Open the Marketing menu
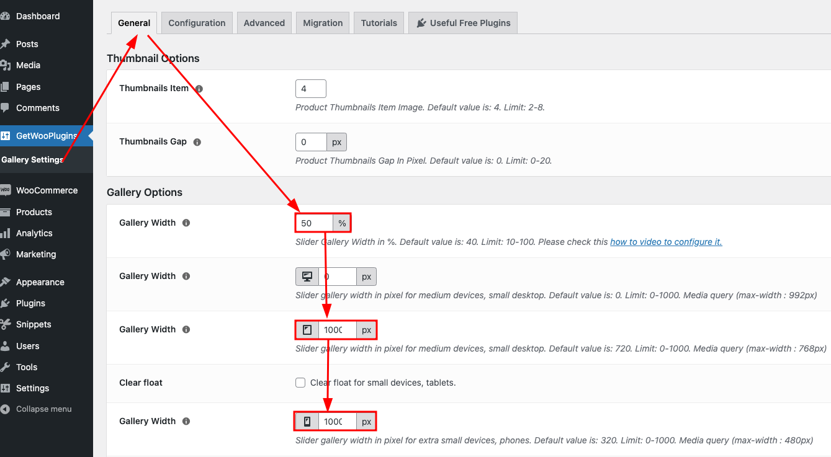This screenshot has width=831, height=457. click(x=47, y=254)
